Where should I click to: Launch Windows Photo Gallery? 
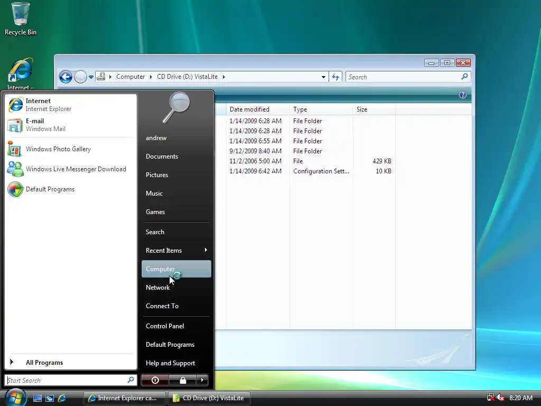pos(71,149)
